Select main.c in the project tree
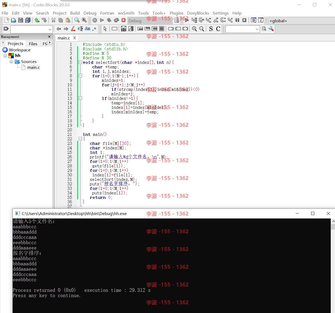 (33, 68)
